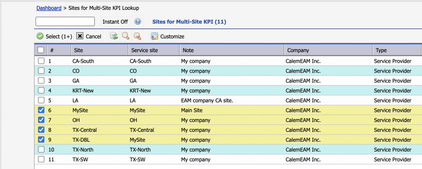Screen dimensions: 422x169
Task: Uncheck the TX-Central row checkbox
Action: (41, 130)
